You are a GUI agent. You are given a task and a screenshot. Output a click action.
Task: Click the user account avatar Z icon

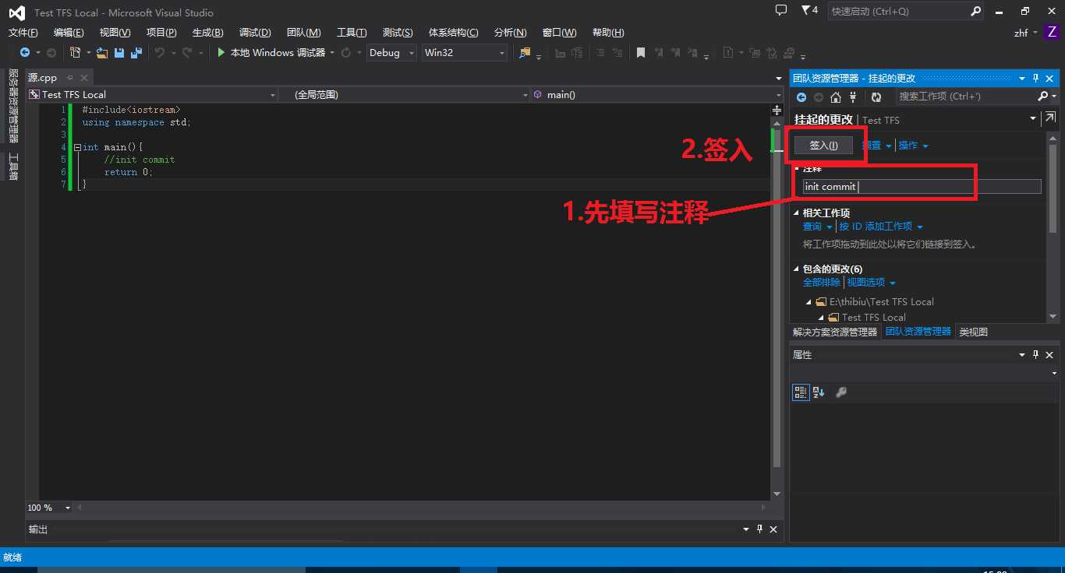[x=1052, y=33]
